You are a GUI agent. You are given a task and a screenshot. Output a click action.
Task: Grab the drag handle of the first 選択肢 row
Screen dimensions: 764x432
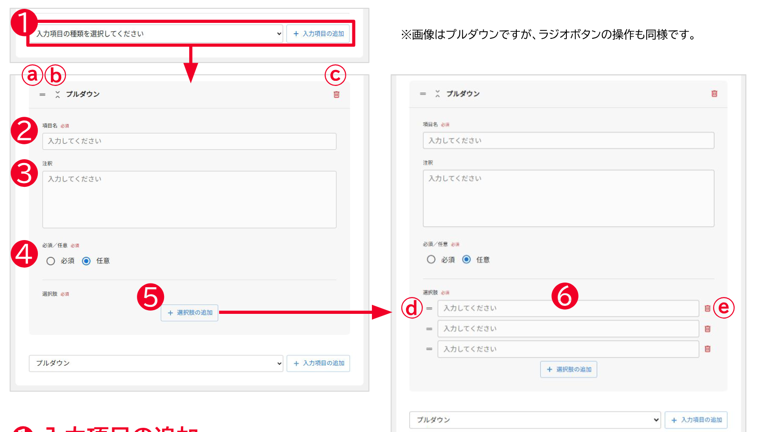point(429,308)
